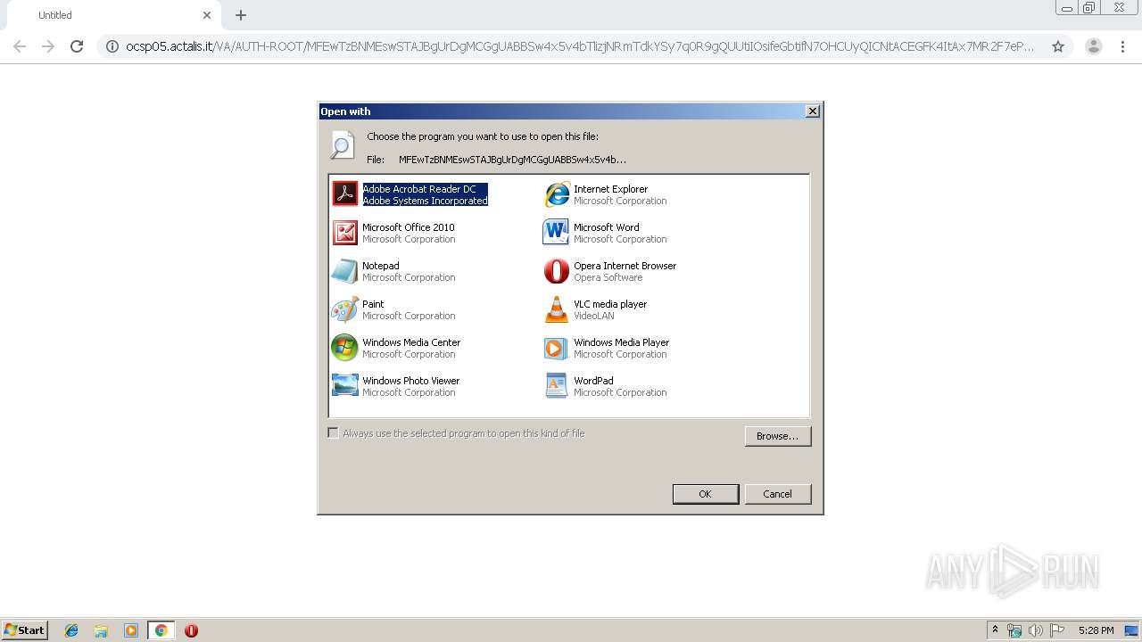Screen dimensions: 1142x642
Task: Close the Open with dialog
Action: [812, 111]
